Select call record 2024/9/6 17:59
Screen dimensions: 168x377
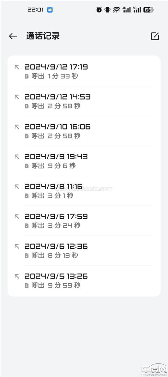(84, 221)
